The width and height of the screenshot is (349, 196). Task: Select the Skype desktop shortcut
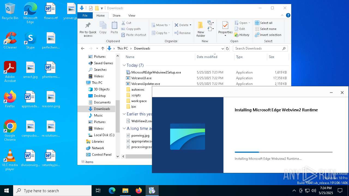tap(30, 40)
